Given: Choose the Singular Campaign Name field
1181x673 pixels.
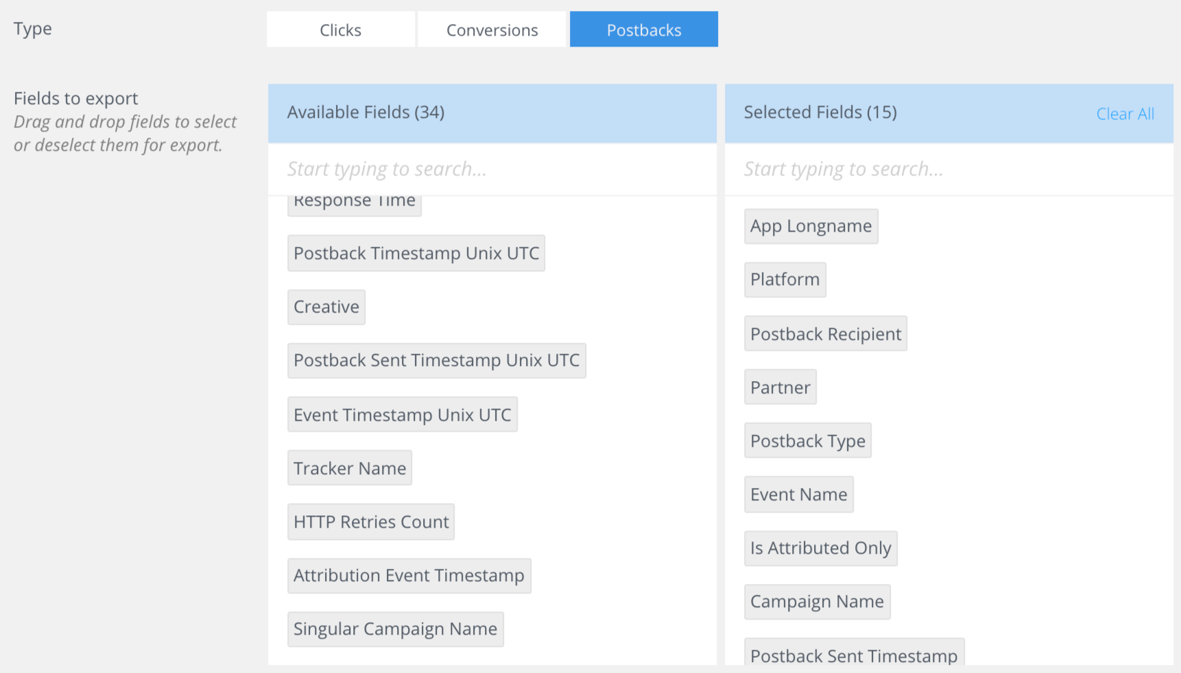Looking at the screenshot, I should pos(396,629).
